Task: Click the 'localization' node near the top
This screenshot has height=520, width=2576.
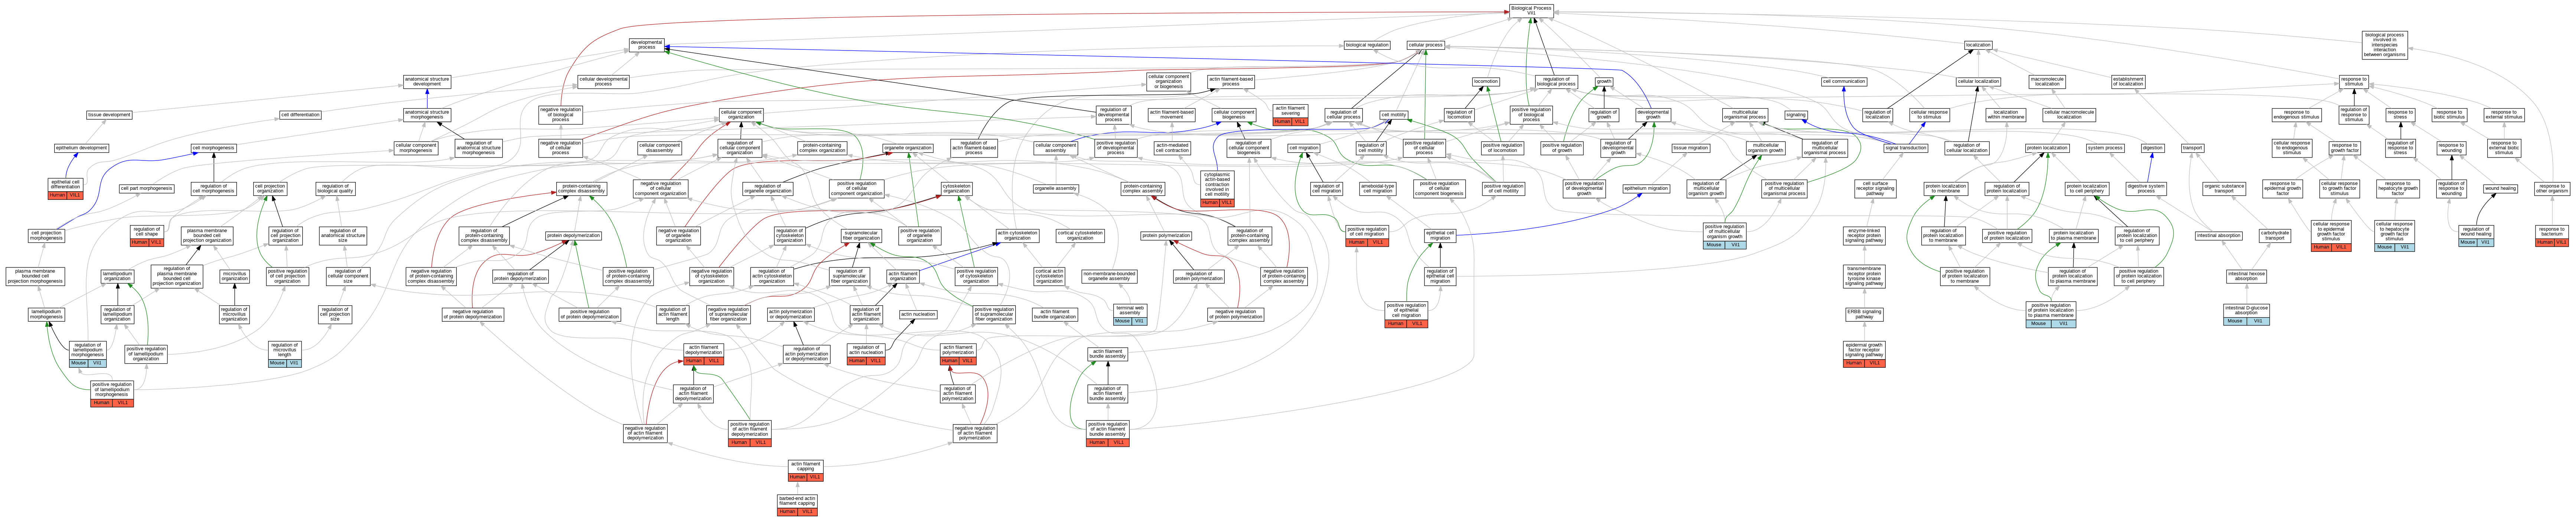Action: click(x=1978, y=45)
